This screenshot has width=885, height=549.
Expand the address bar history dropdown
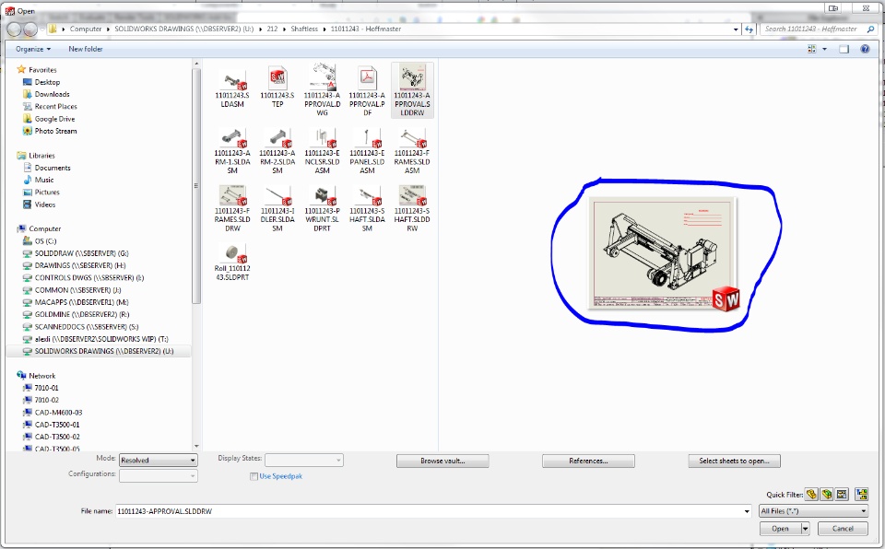tap(736, 29)
